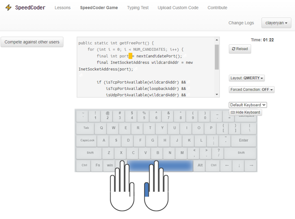Click the 'getFreePort()' code line
Screen dimensions: 295x219
coord(116,43)
